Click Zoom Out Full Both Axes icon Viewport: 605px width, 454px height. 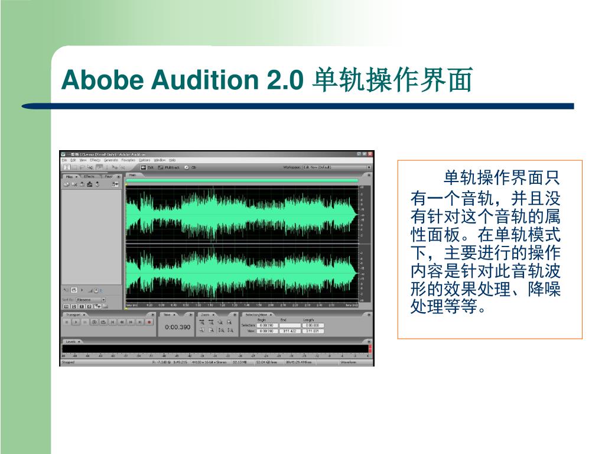(x=220, y=322)
